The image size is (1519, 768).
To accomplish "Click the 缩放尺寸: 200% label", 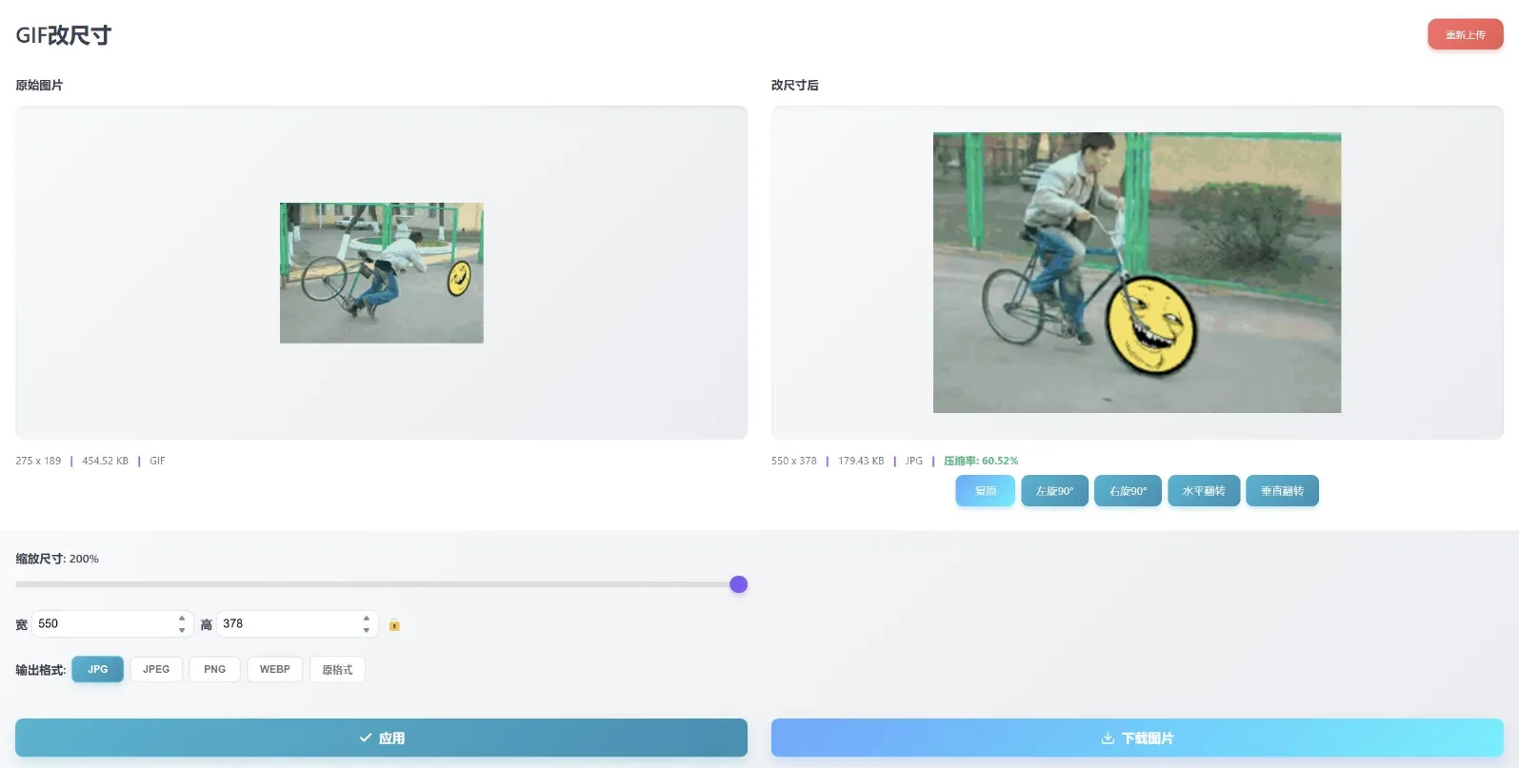I will pyautogui.click(x=57, y=559).
